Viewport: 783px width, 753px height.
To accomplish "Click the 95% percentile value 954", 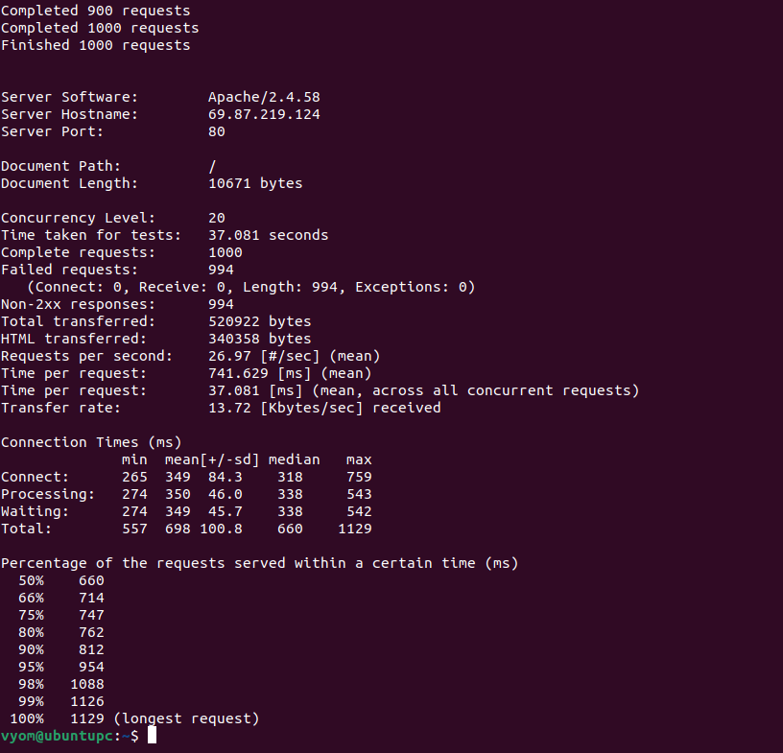I will pos(91,667).
